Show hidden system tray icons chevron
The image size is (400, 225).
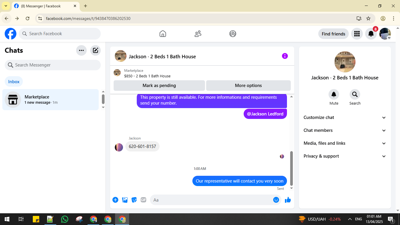tap(350, 219)
